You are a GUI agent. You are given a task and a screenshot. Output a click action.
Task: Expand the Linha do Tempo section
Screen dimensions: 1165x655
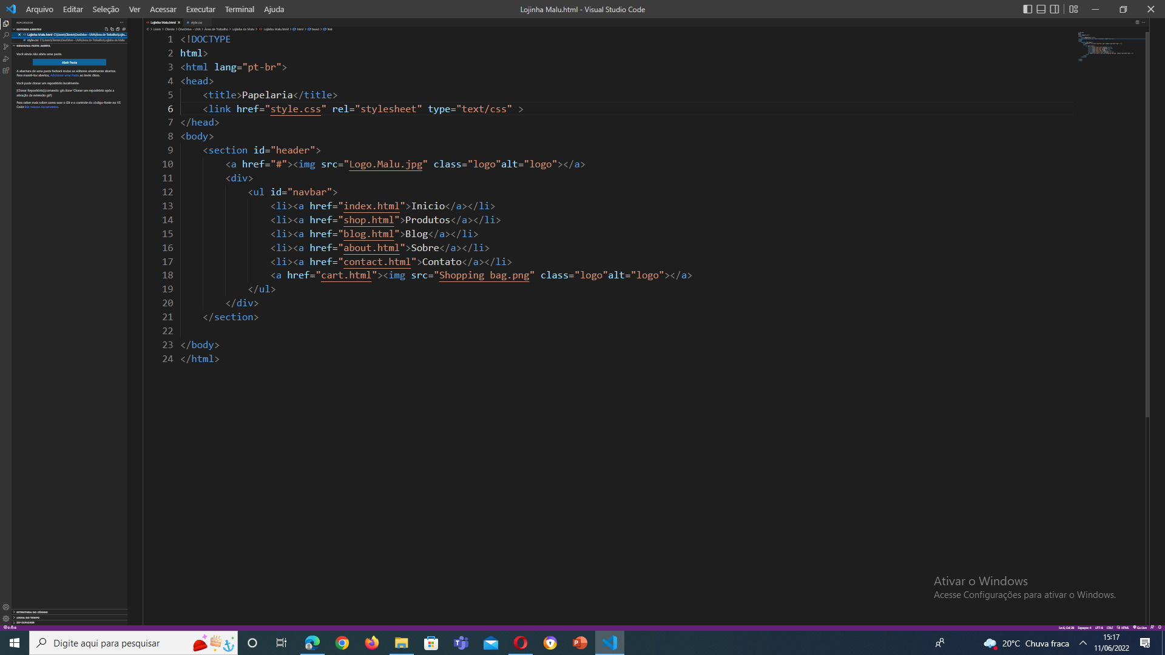(x=69, y=617)
